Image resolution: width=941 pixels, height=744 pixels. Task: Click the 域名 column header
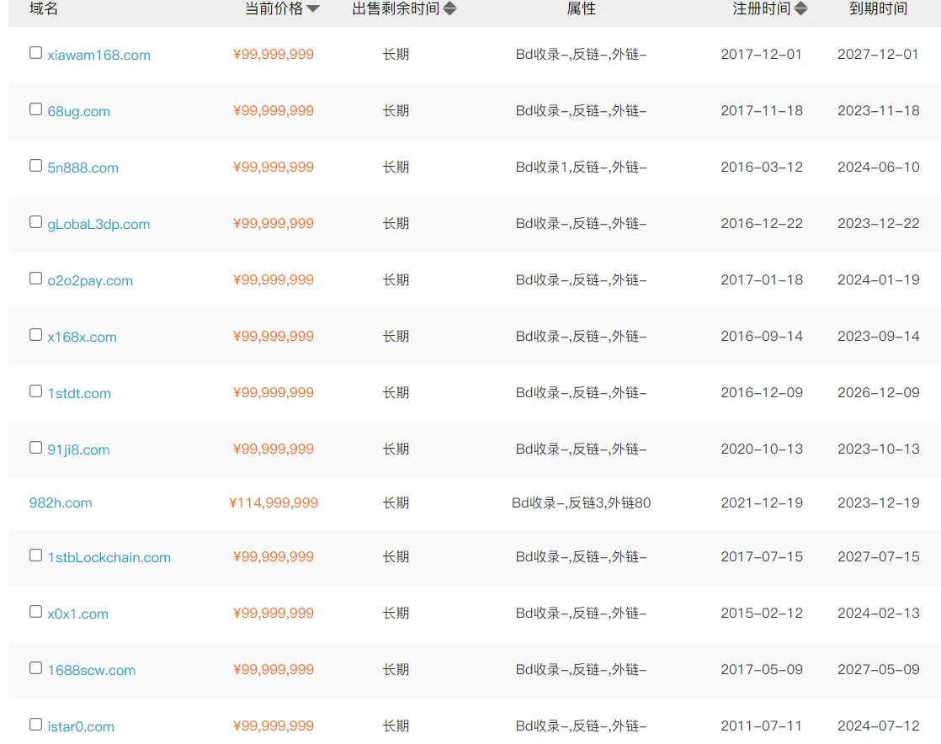pos(44,9)
